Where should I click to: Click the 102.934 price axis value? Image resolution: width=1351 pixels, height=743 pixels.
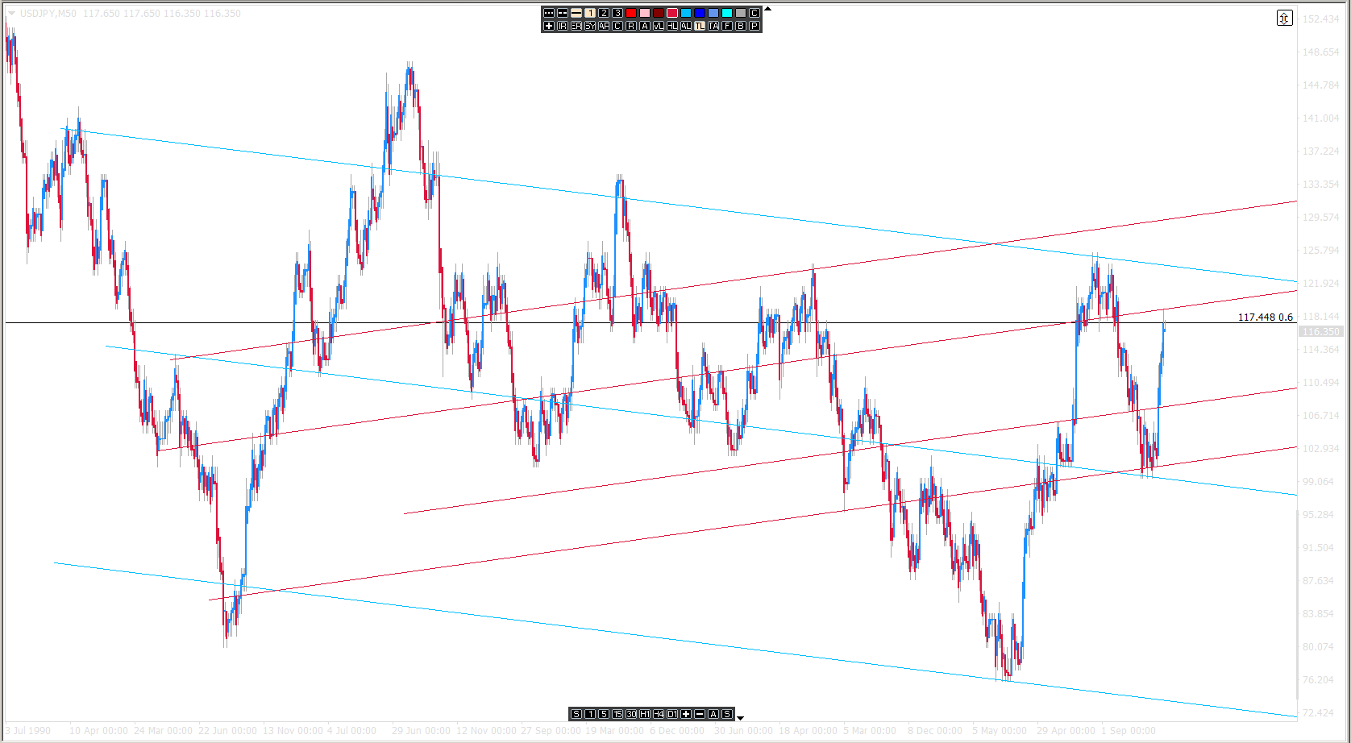1320,448
